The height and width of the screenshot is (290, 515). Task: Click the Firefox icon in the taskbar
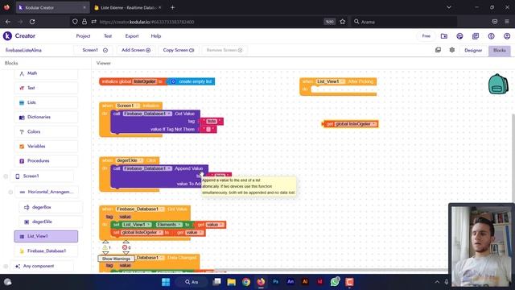pyautogui.click(x=261, y=282)
